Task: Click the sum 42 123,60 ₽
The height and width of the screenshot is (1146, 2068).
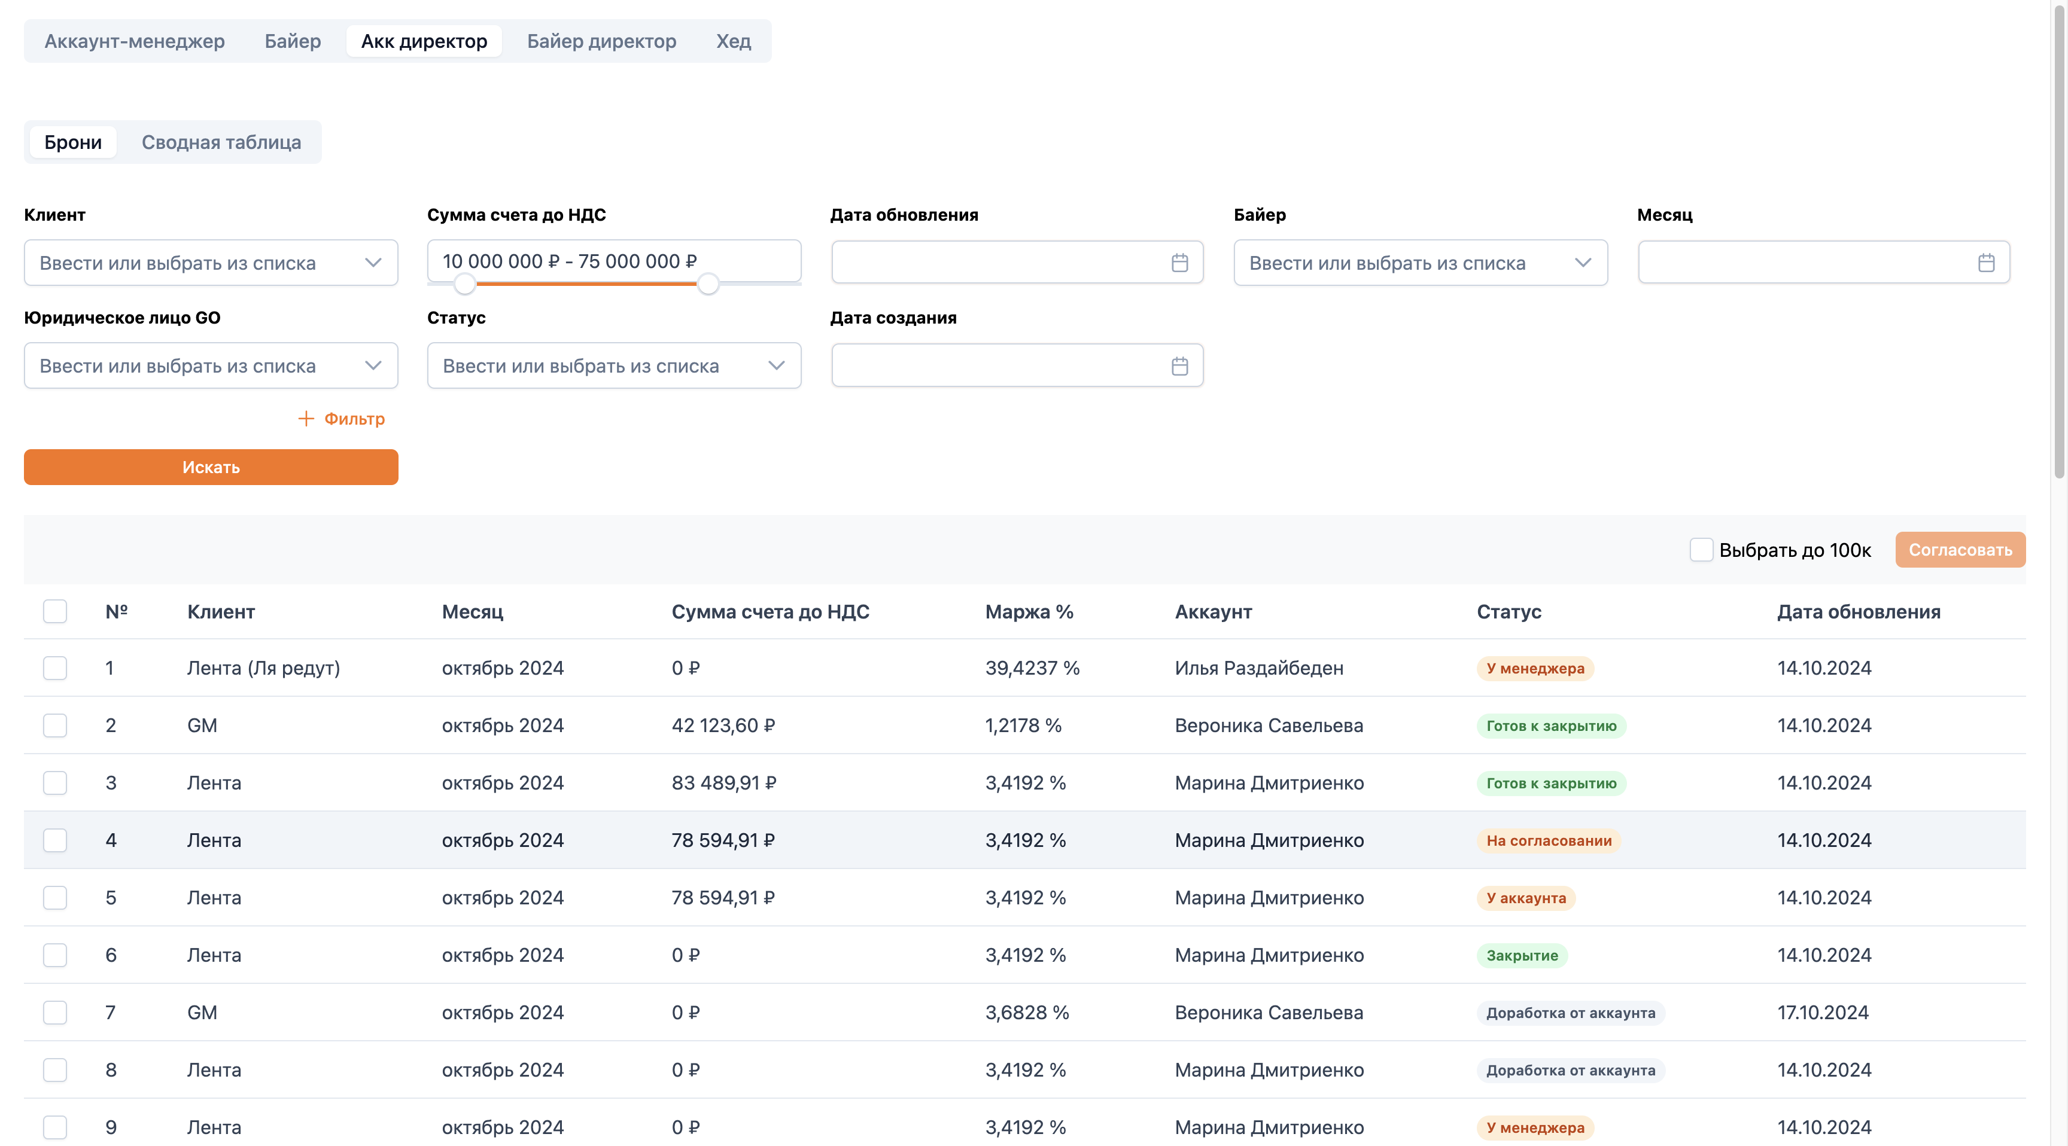Action: (723, 726)
